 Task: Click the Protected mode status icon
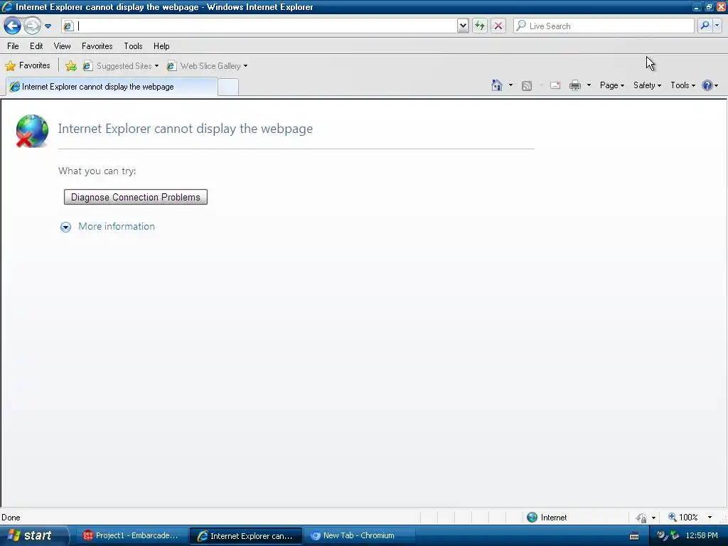coord(641,518)
